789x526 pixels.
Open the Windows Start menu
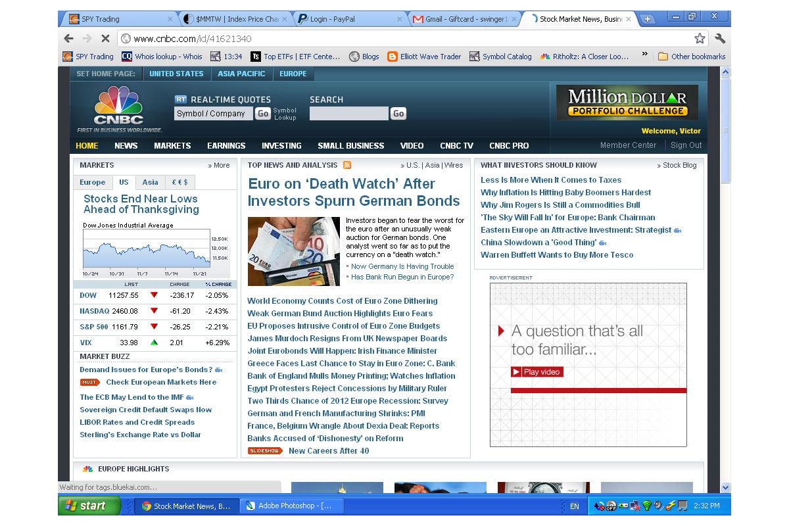pos(89,506)
